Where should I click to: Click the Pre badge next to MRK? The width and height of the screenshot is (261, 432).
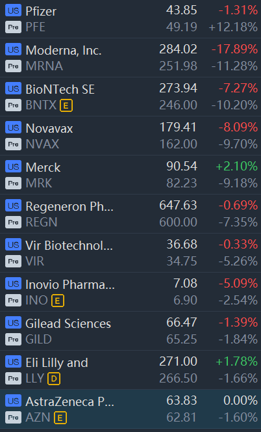pos(13,183)
